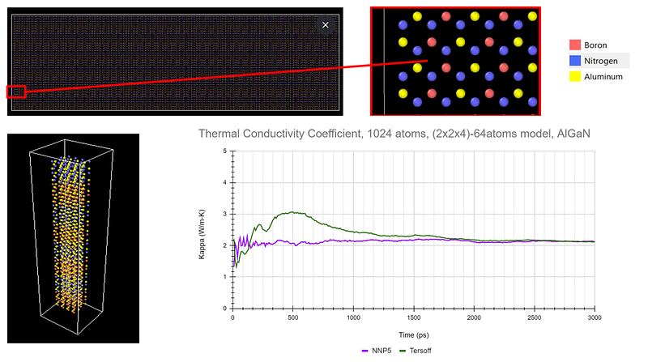Toggle the Tersoff series in chart legend
Image resolution: width=648 pixels, height=362 pixels.
coord(416,351)
